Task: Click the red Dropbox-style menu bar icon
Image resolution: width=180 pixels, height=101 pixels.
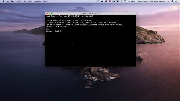Action: point(110,1)
